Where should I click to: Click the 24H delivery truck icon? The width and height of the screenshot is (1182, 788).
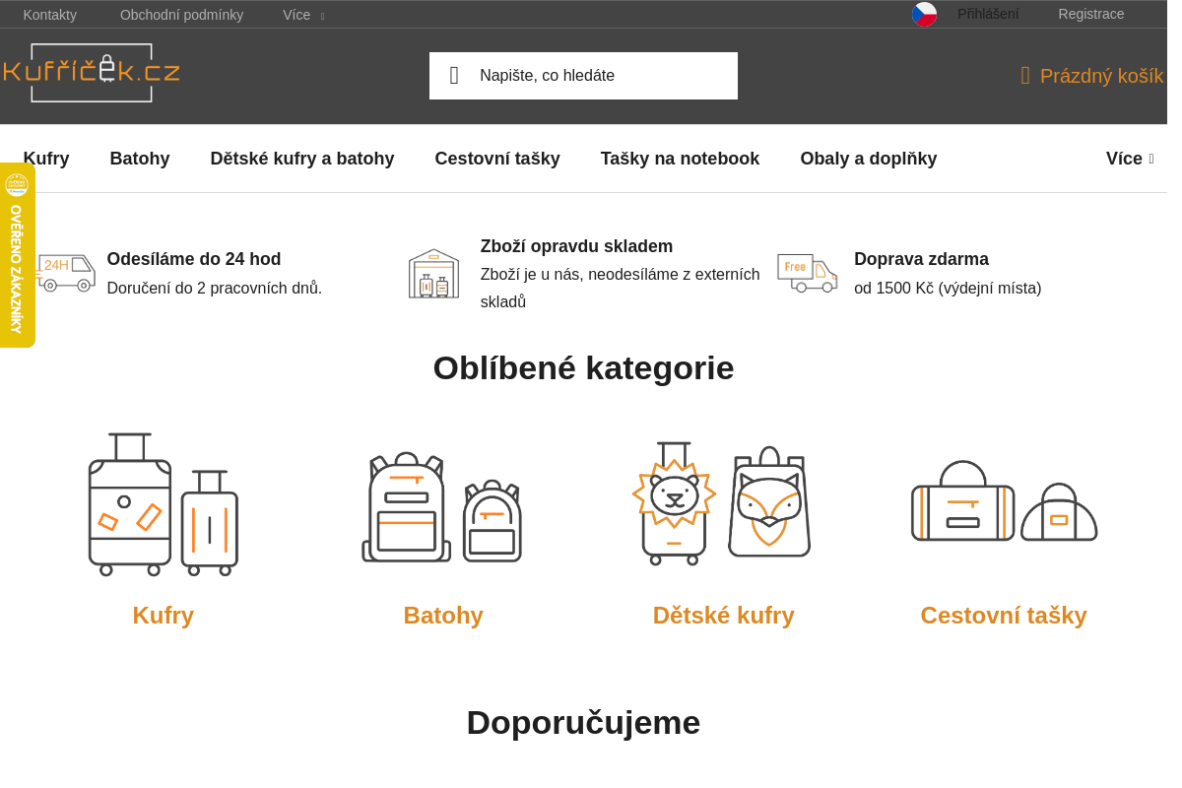coord(65,273)
